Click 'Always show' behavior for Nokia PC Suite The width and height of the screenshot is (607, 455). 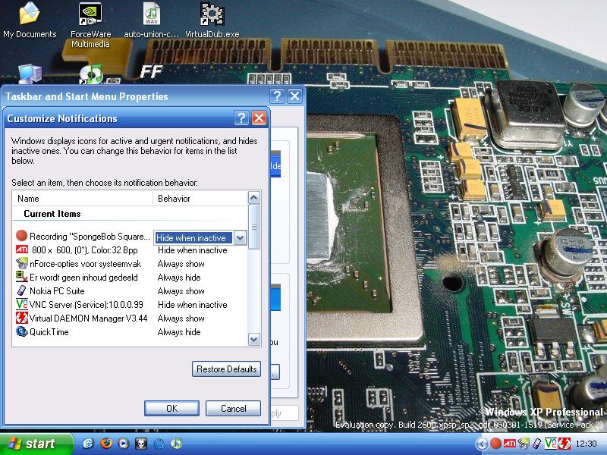coord(181,291)
